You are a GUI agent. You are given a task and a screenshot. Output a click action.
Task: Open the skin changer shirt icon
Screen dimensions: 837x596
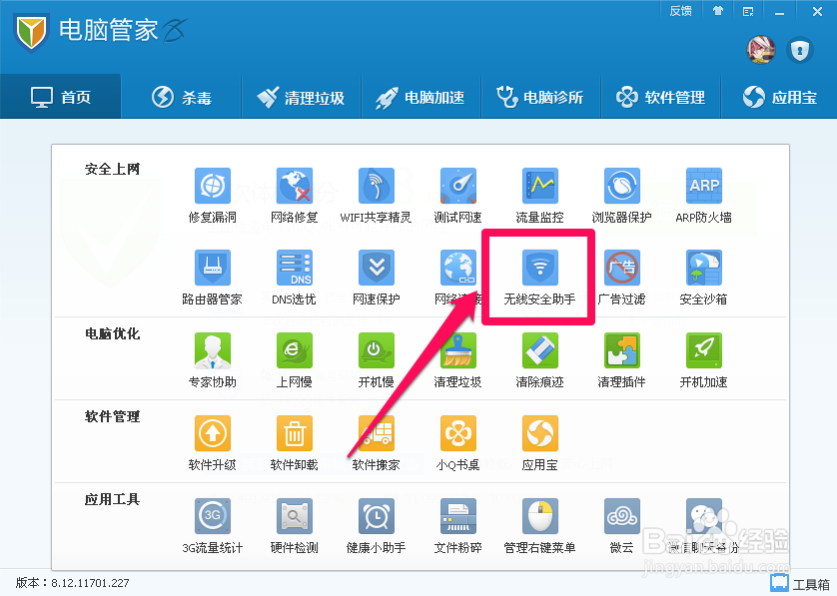point(718,11)
